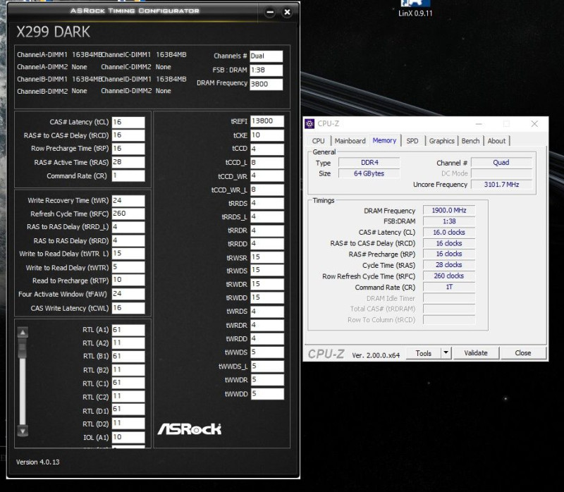The height and width of the screenshot is (492, 564).
Task: Click the tRWSR value field
Action: (267, 257)
